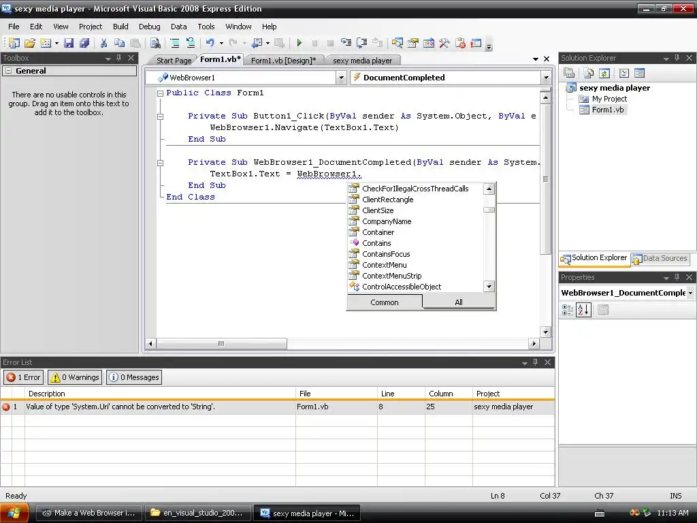The width and height of the screenshot is (697, 523).
Task: Collapse the Button1_Click Sub block
Action: [x=160, y=116]
